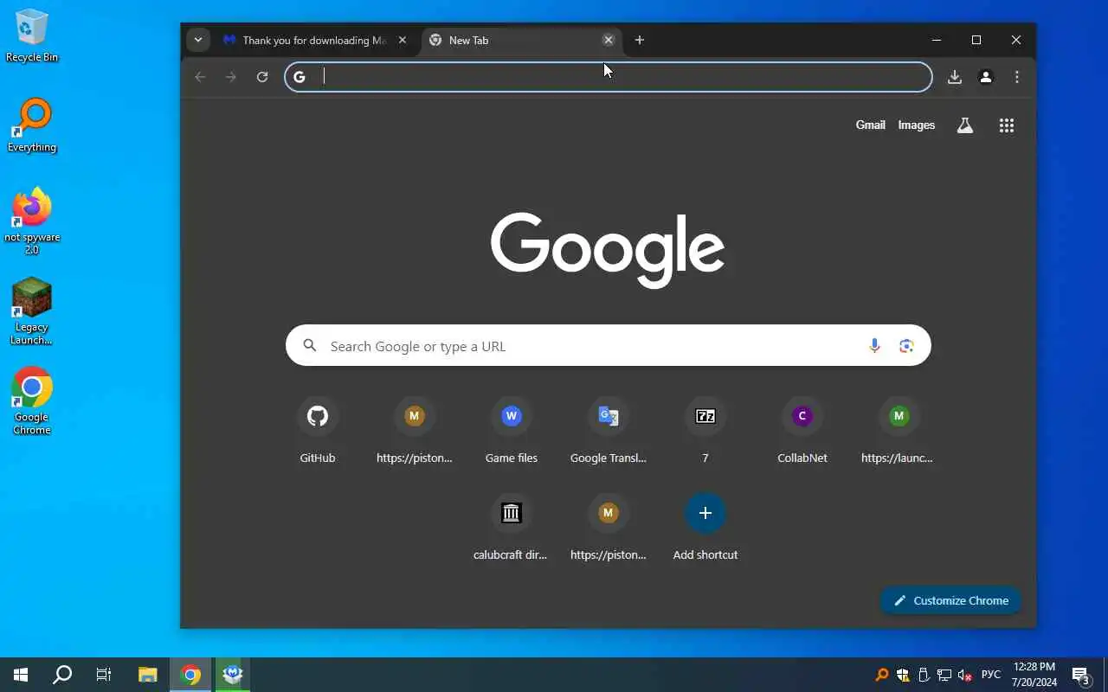The height and width of the screenshot is (692, 1108).
Task: Switch input language via РУС indicator
Action: click(x=991, y=675)
